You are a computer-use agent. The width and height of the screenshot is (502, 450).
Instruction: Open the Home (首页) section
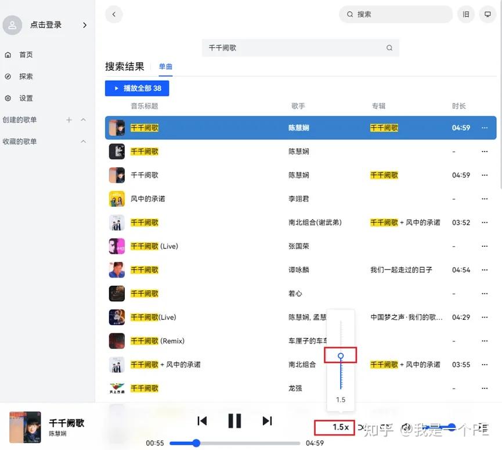24,54
